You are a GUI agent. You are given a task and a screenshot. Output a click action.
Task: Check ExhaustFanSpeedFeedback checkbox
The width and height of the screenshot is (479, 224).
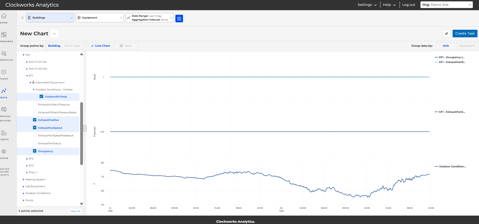pyautogui.click(x=35, y=135)
